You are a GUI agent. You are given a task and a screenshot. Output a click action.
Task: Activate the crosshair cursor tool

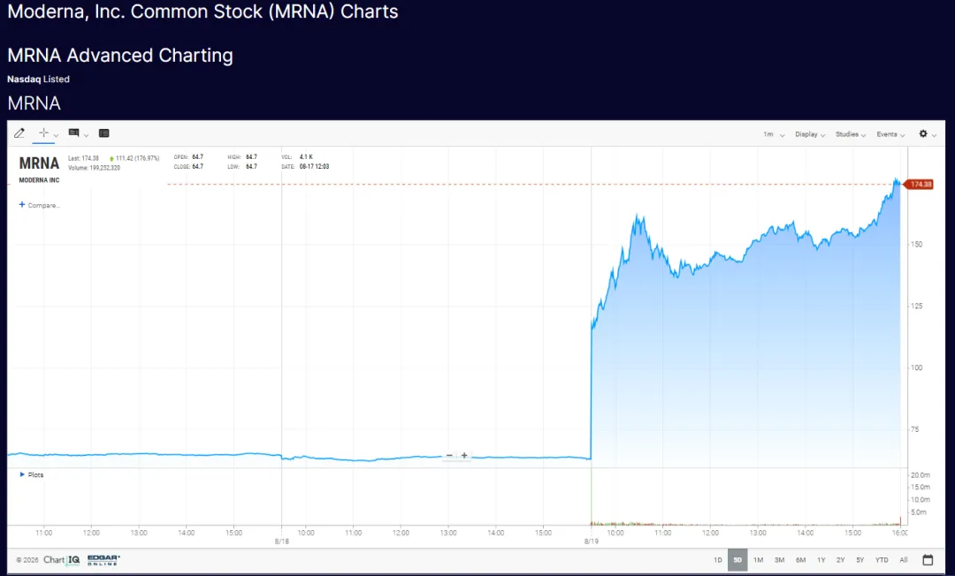click(x=43, y=133)
